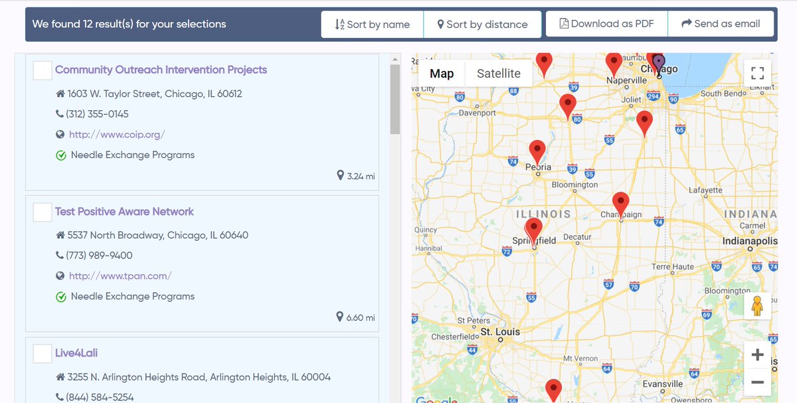Click address 5537 North Broadway, Chicago
The width and height of the screenshot is (797, 403).
158,235
